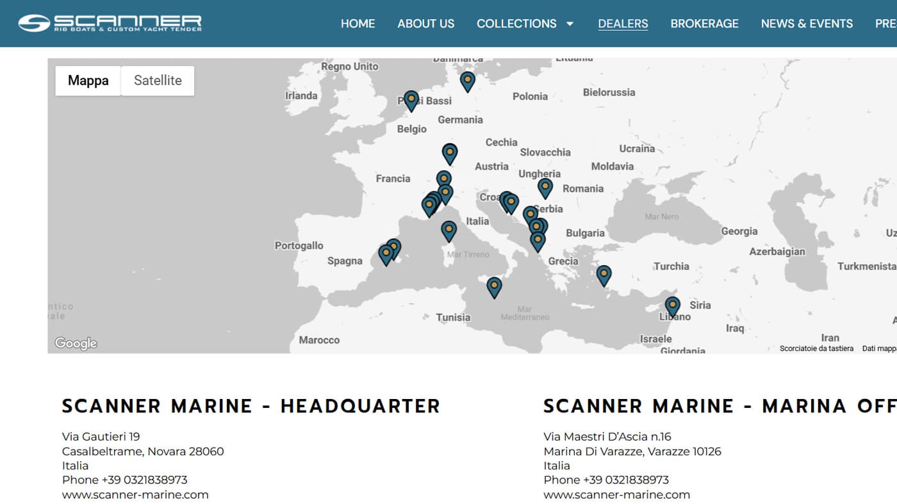Click the dealer pin near Turchia

[x=603, y=274]
